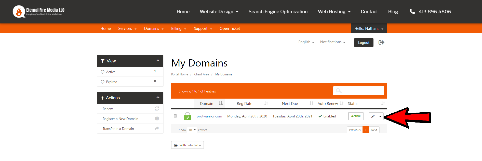
Task: Open the show entries count dropdown
Action: tap(192, 130)
